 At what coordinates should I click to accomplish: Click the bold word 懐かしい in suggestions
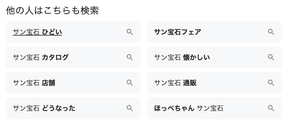(196, 58)
